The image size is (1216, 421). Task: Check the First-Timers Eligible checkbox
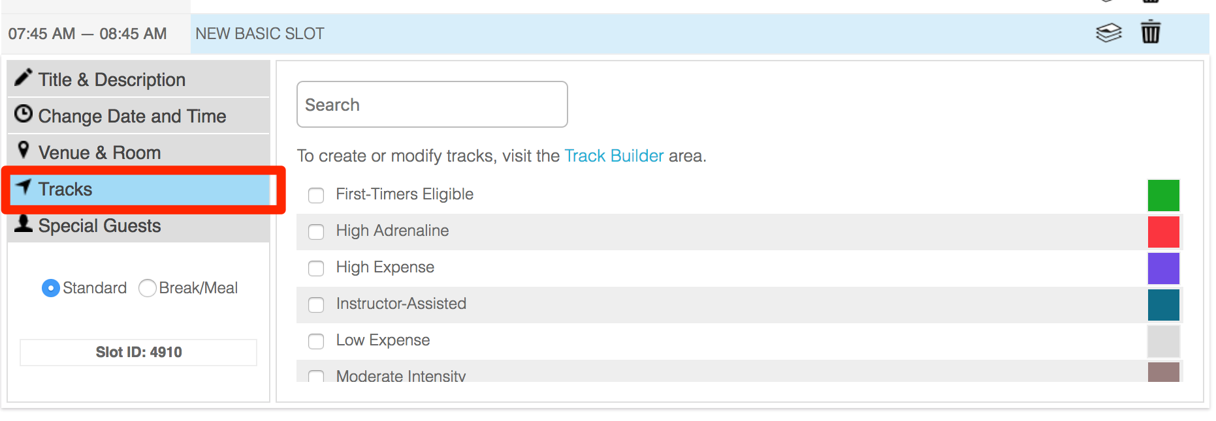316,196
